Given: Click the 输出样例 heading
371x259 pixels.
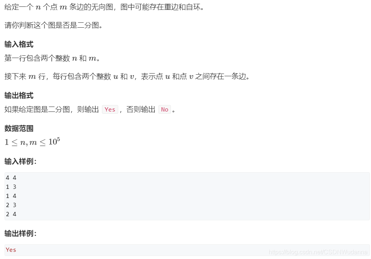Looking at the screenshot, I should click(20, 234).
